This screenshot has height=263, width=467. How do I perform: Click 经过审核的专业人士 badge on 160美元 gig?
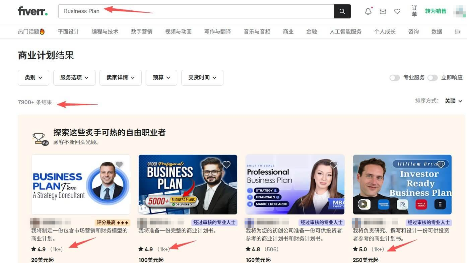click(x=322, y=222)
